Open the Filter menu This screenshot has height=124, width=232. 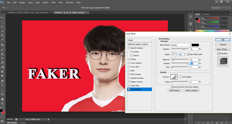coord(53,2)
